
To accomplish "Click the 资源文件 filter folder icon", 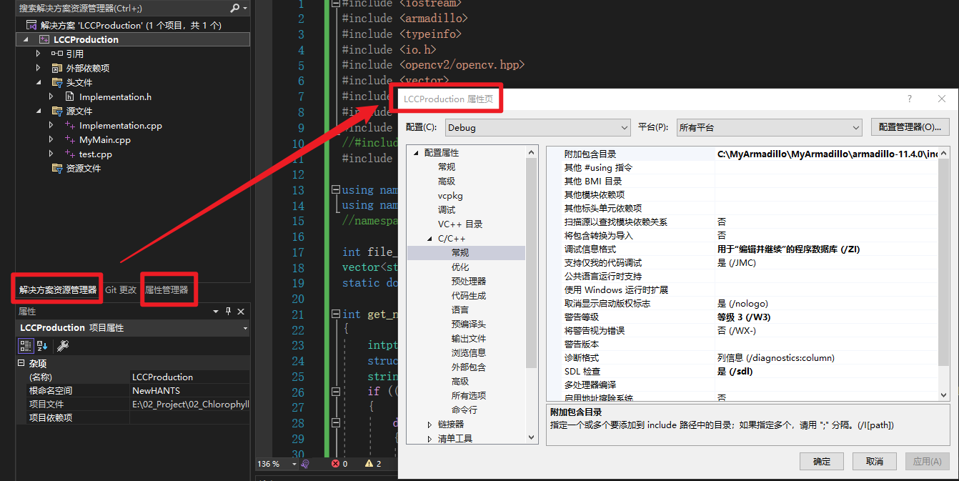I will [x=57, y=169].
